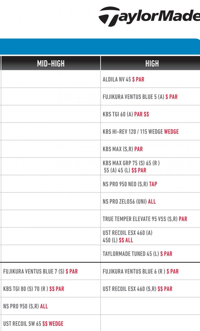Viewport: 200px width, 331px height.
Task: Select NS PRO ZELOS6 (UNI) shaft
Action: tap(129, 202)
